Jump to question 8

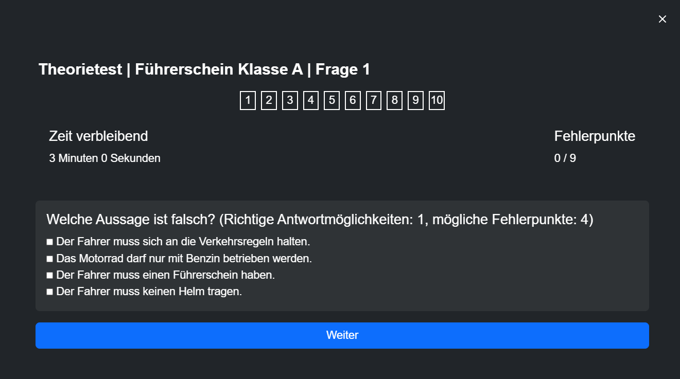tap(395, 100)
